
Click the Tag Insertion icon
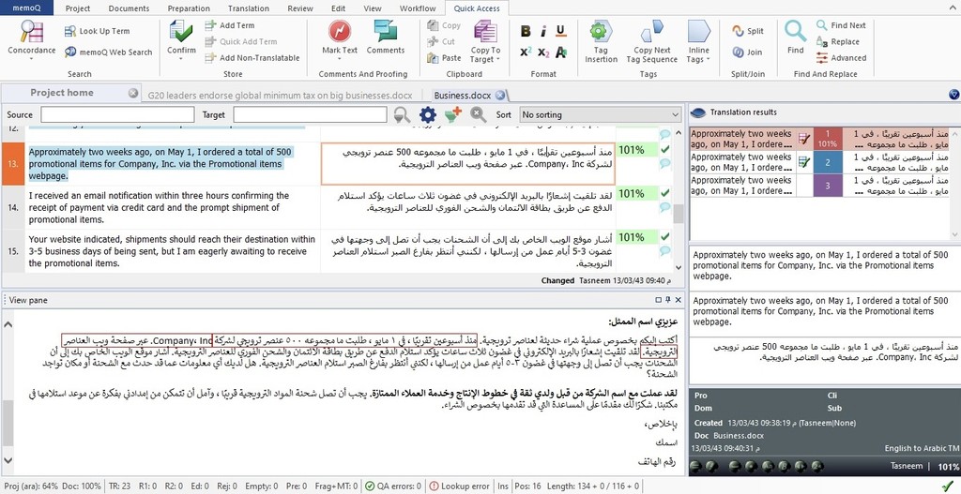(x=601, y=31)
